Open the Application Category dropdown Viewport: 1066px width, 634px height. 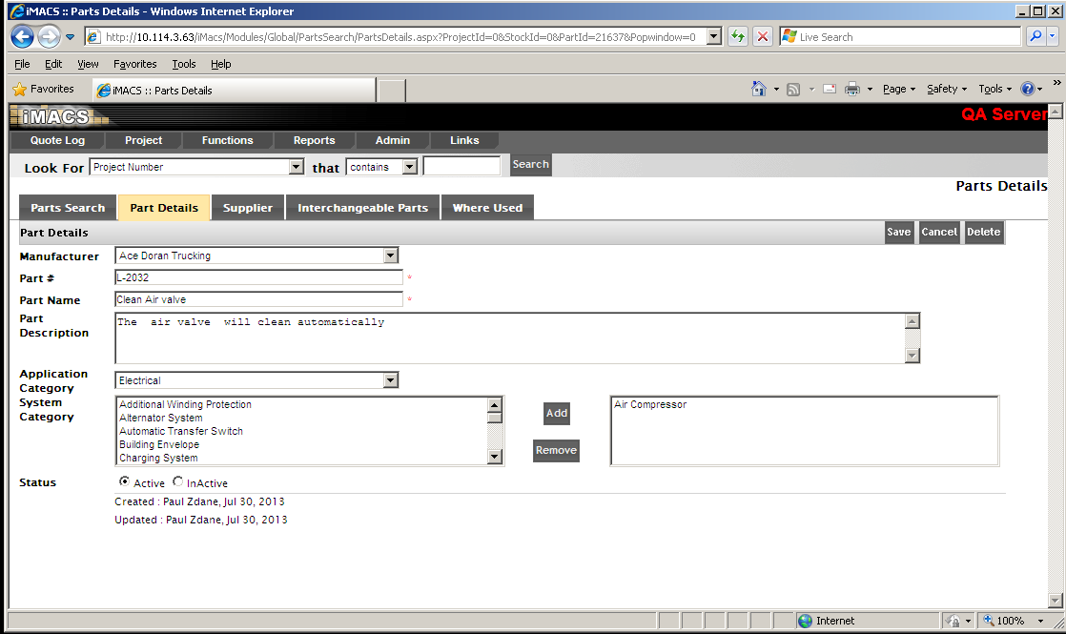(x=390, y=380)
